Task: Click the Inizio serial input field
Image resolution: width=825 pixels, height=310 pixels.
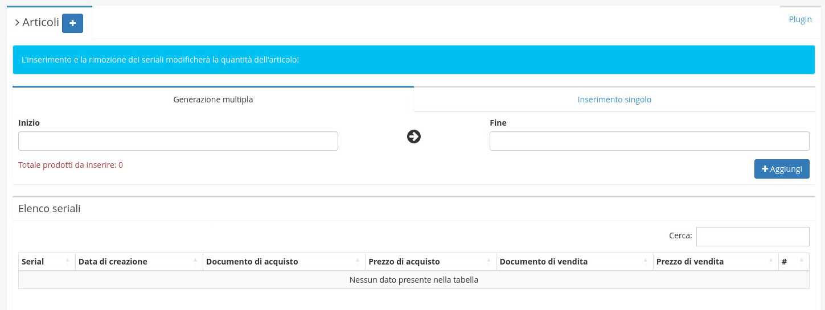Action: [178, 141]
